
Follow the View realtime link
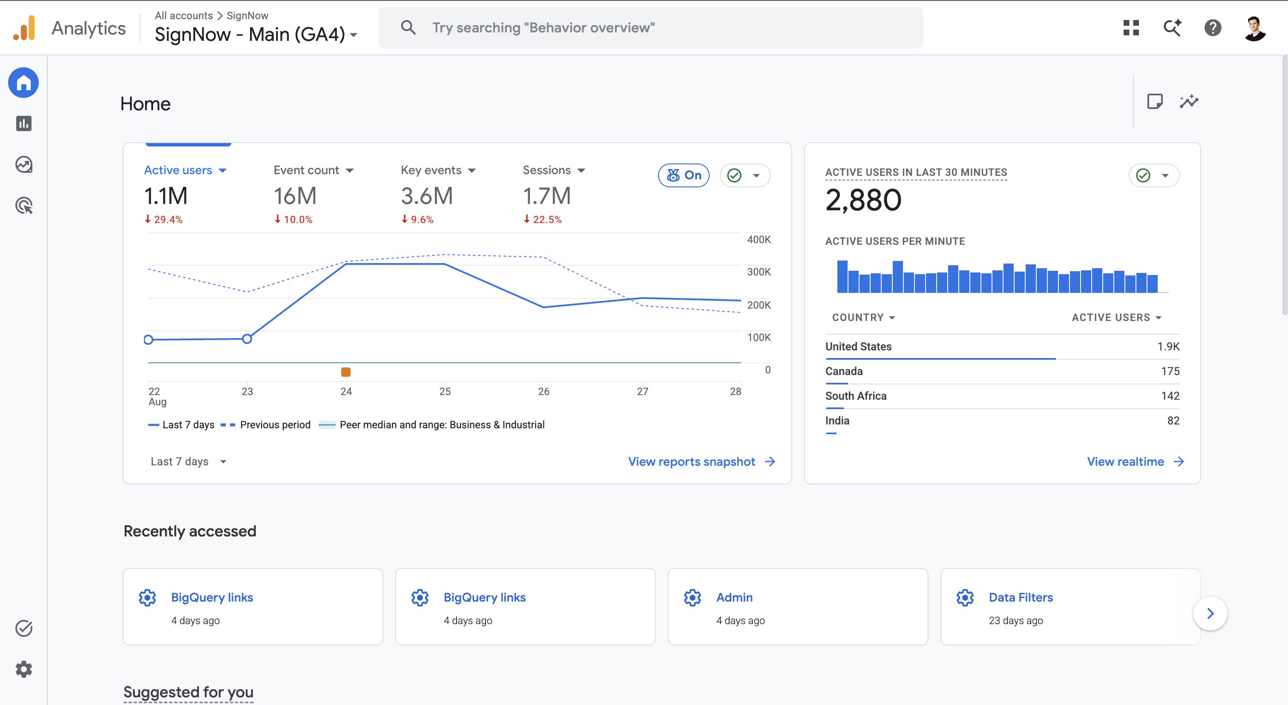1136,461
